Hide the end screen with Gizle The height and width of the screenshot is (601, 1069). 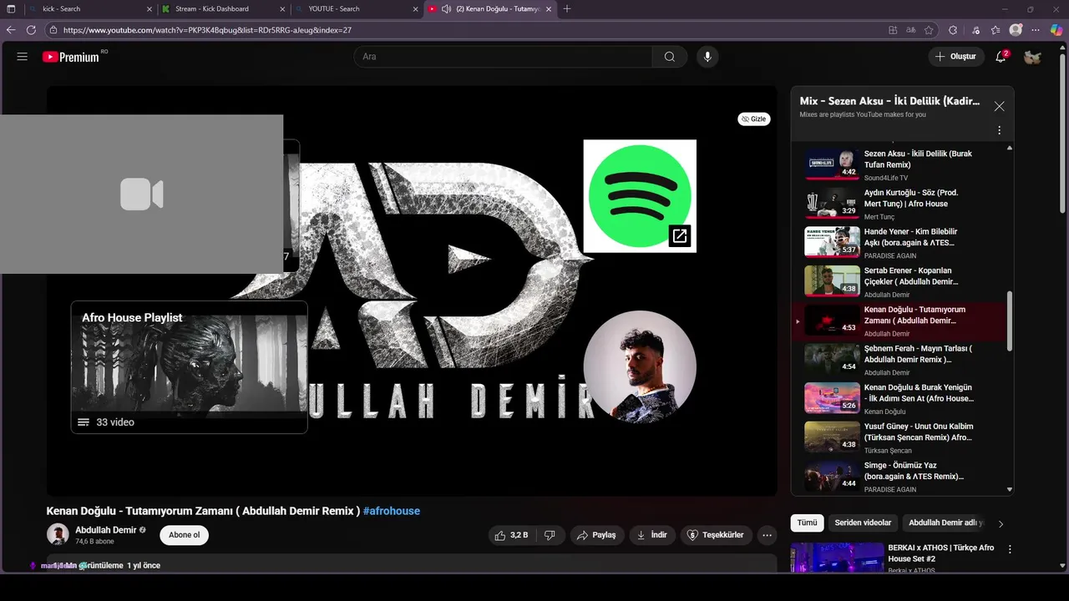753,119
